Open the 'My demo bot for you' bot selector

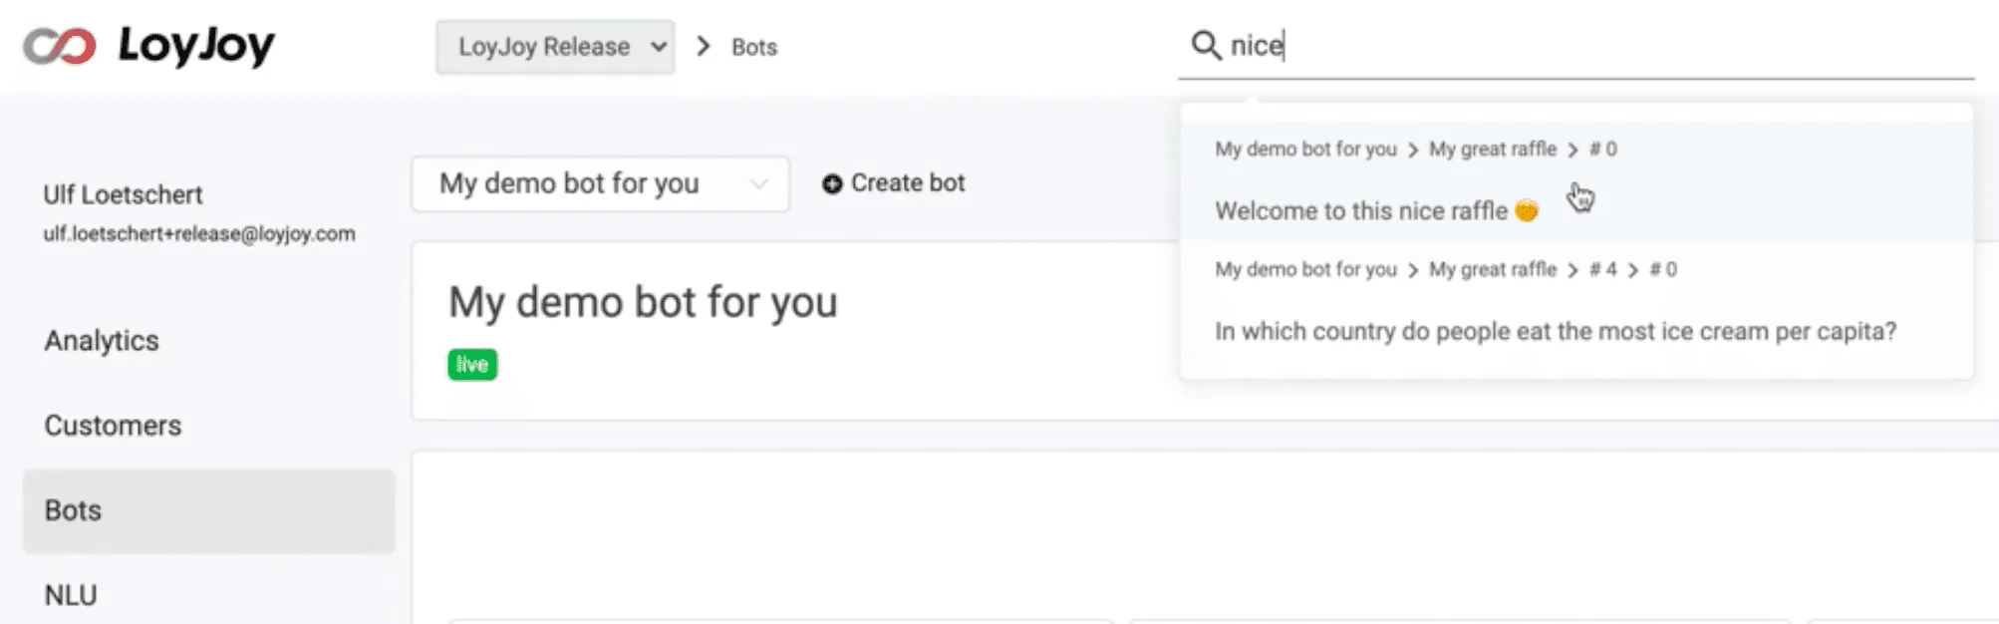(598, 183)
